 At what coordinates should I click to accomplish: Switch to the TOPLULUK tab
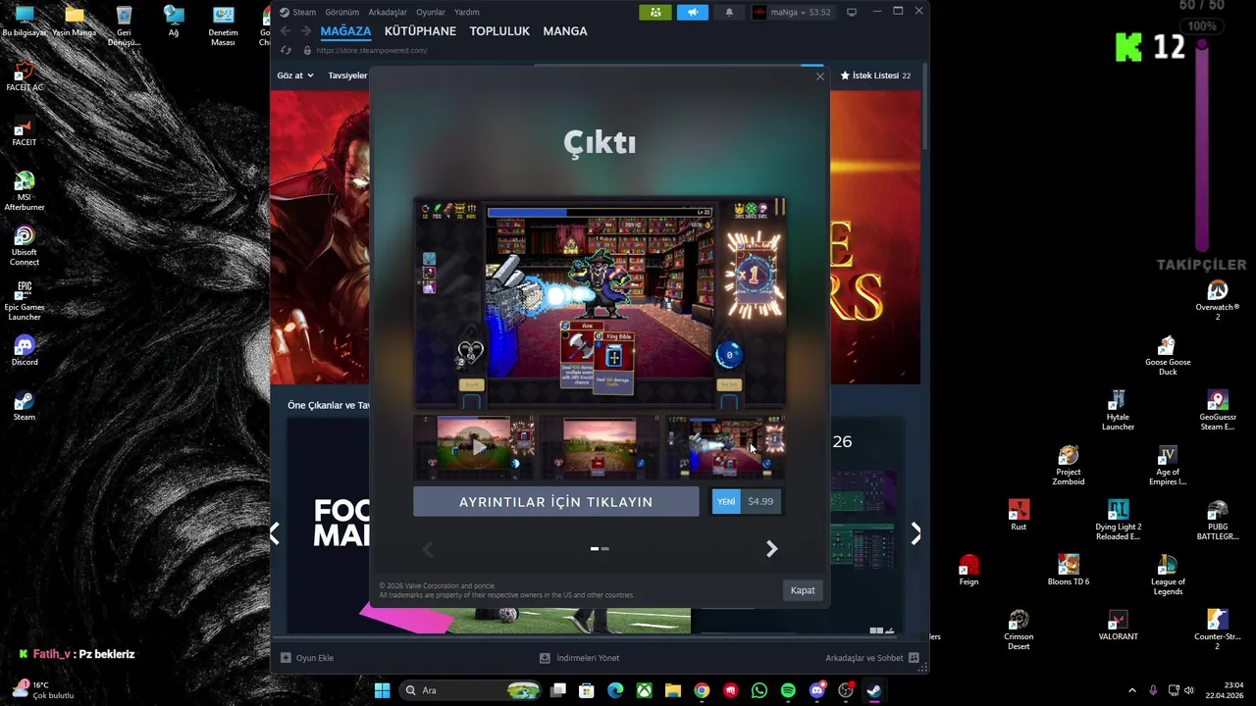pos(499,31)
